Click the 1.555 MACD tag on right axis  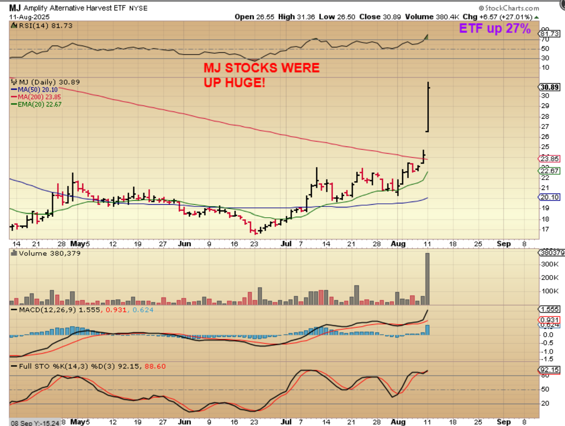(x=549, y=310)
